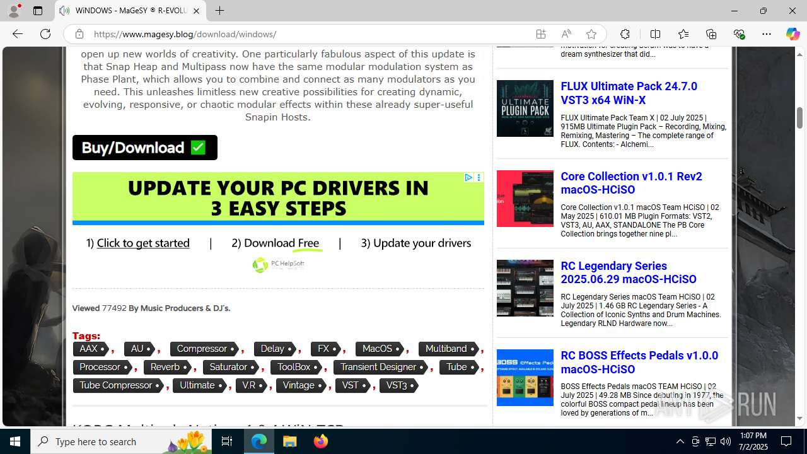Open RC Legendary Series 2025.06.29 link

coord(628,272)
